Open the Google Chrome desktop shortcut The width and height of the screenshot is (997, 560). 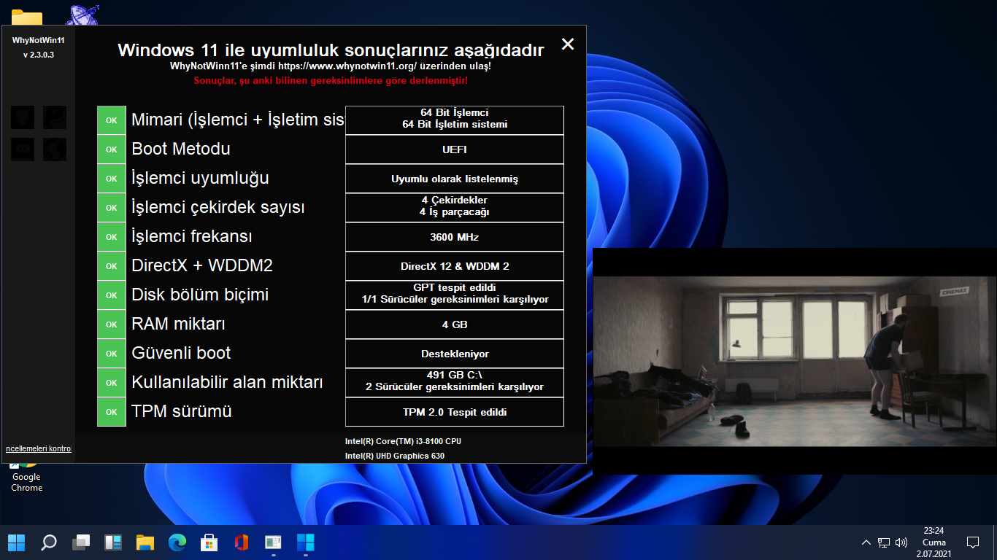26,476
